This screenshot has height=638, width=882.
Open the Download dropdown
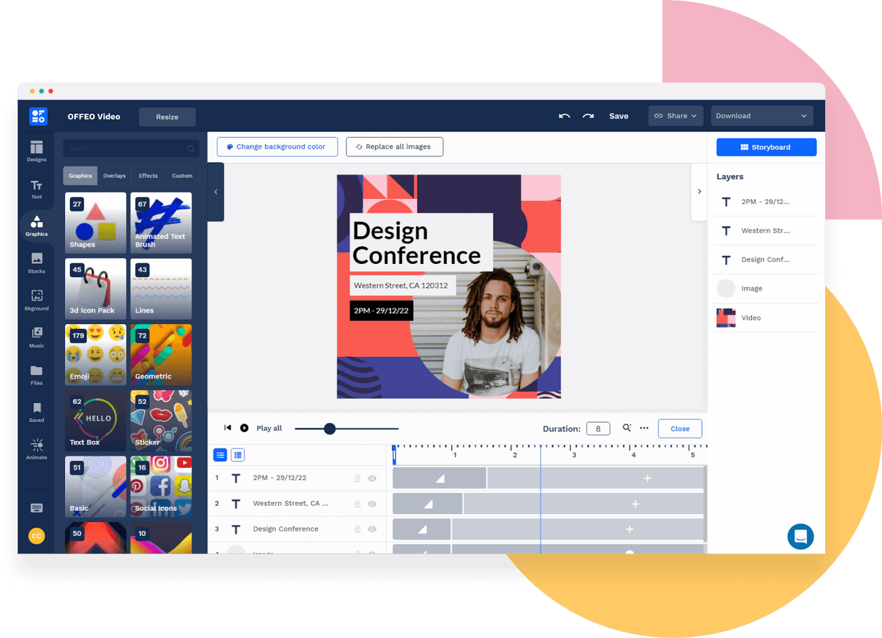[762, 116]
